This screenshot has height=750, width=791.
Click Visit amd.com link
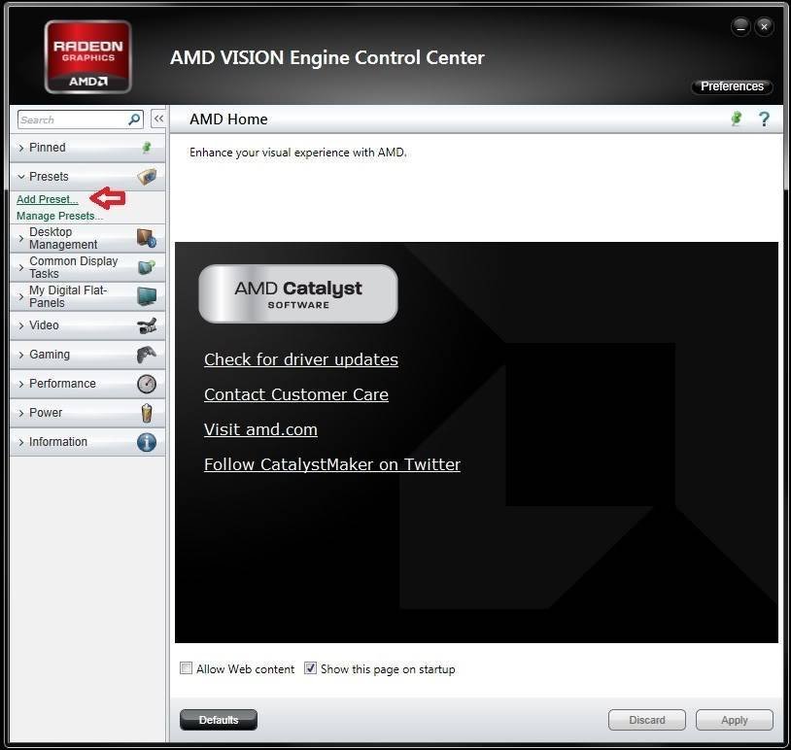click(x=260, y=429)
